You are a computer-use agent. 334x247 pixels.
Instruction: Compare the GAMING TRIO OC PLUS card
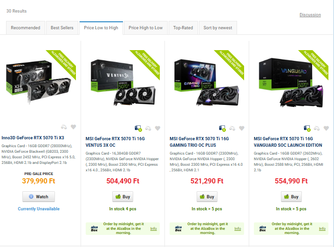click(232, 128)
